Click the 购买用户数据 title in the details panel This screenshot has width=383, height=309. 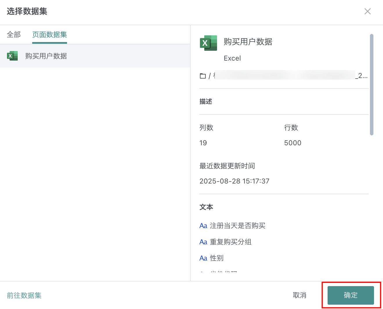point(248,42)
